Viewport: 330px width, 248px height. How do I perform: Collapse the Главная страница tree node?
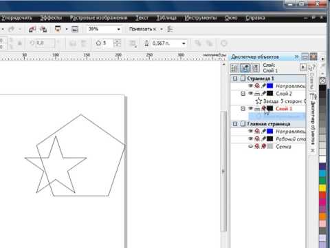click(x=235, y=124)
